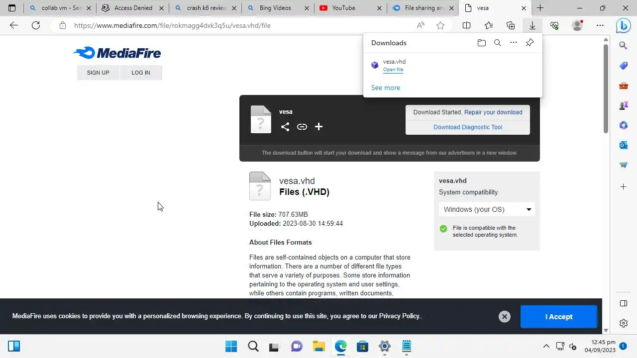Switch to Bing Videos tab
The image size is (637, 358).
[277, 8]
